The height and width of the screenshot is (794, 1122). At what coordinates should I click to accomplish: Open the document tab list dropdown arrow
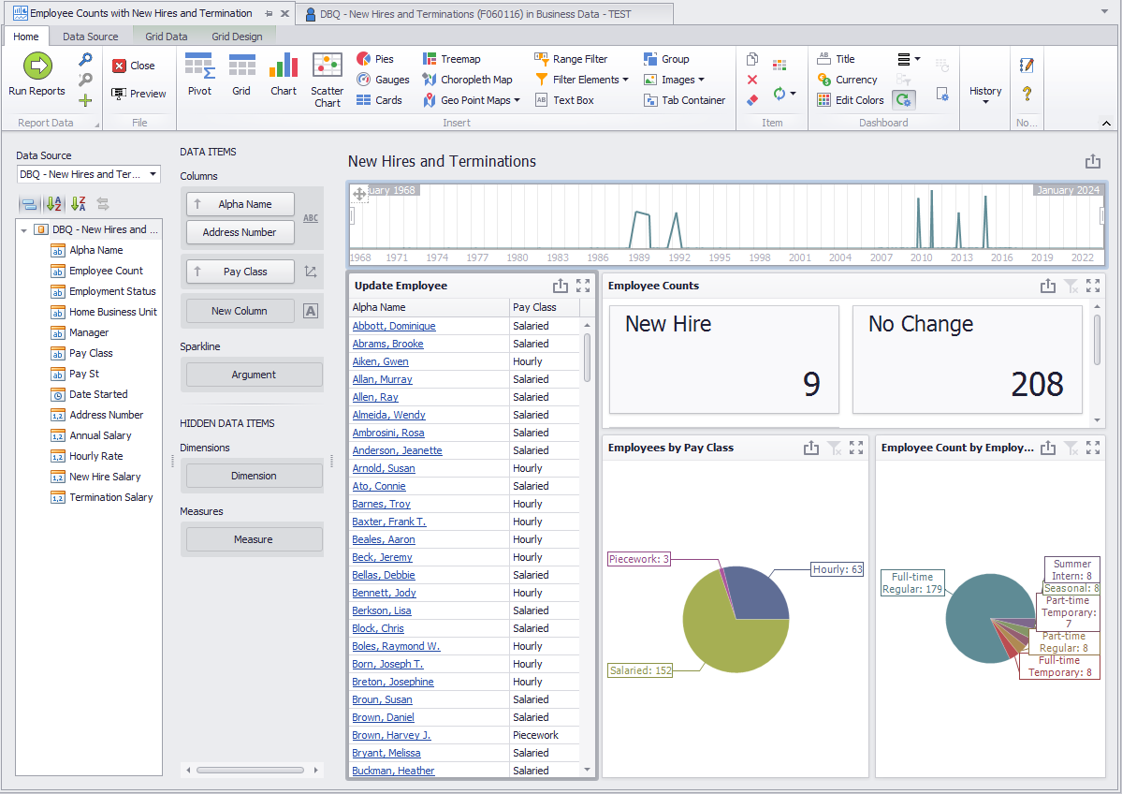[1104, 11]
